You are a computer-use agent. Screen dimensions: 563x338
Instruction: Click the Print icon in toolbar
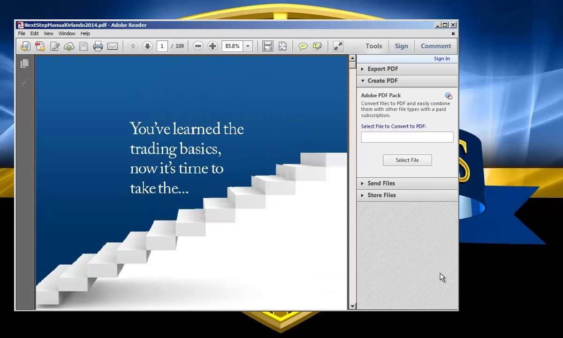pyautogui.click(x=98, y=46)
